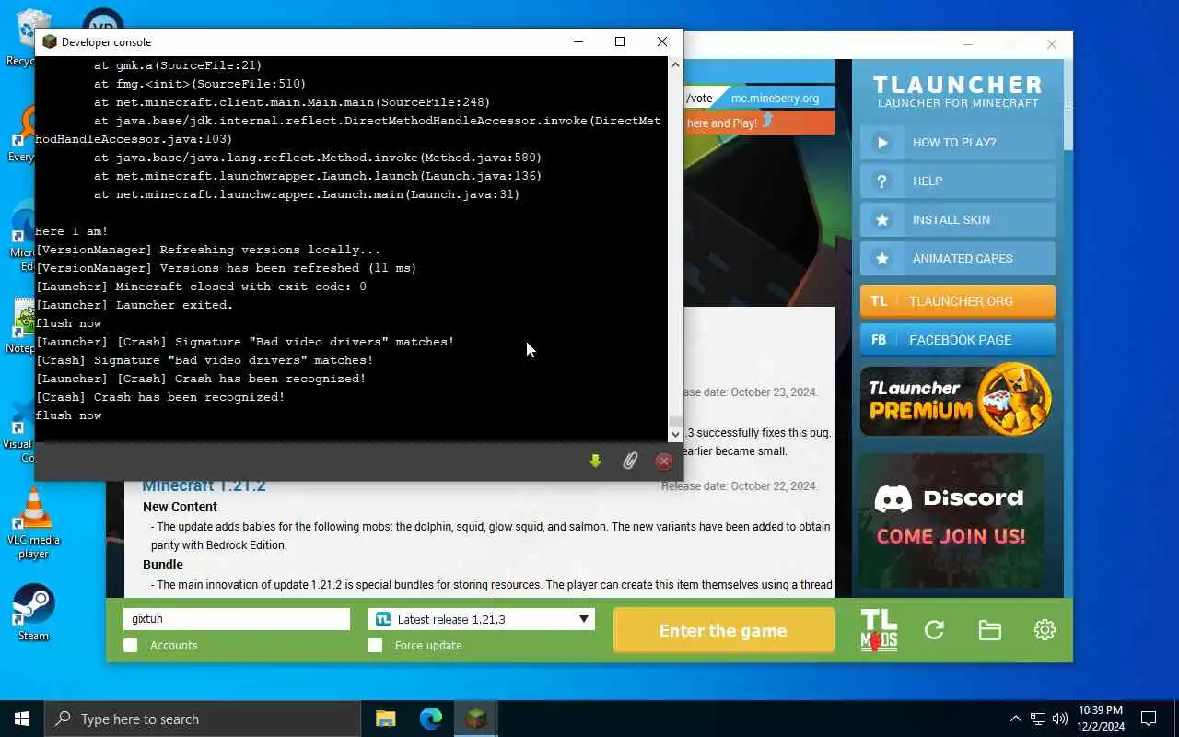Image resolution: width=1179 pixels, height=737 pixels.
Task: Click the ANIMATED CAPES star icon
Action: [x=881, y=259]
